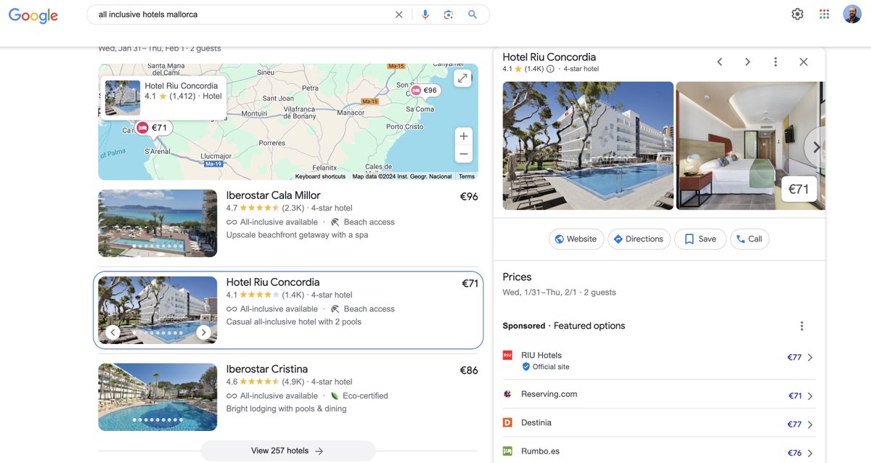Open the Google account profile avatar
Image resolution: width=871 pixels, height=463 pixels.
tap(852, 14)
